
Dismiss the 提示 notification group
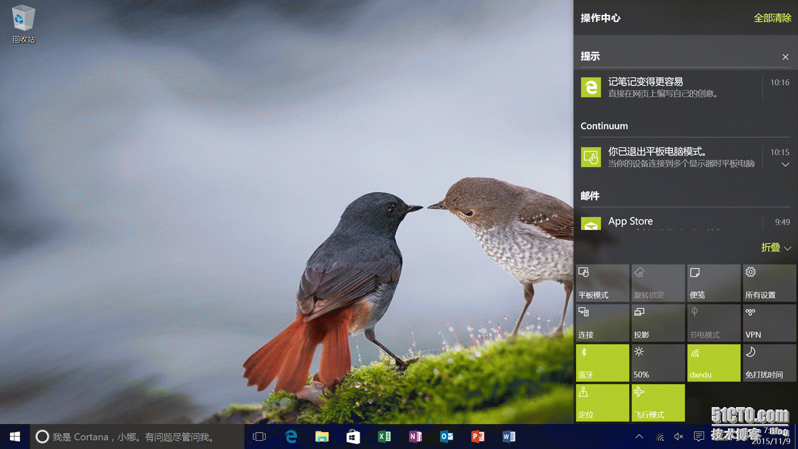point(785,57)
